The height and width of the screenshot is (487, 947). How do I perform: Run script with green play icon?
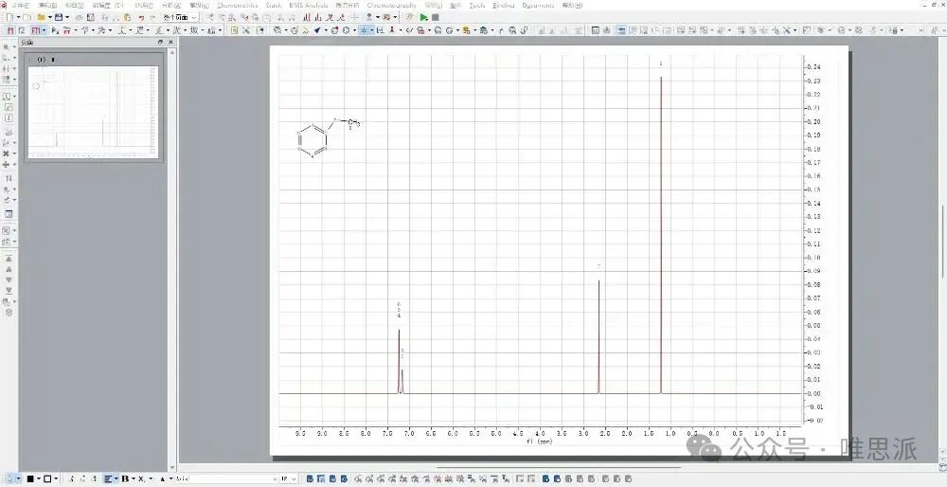point(424,17)
